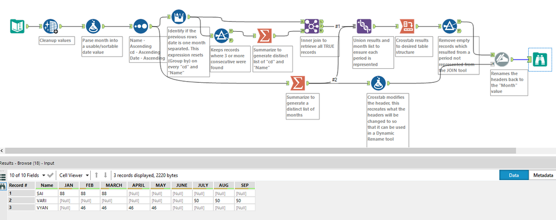The width and height of the screenshot is (556, 220).
Task: Click the MARCH column header
Action: 114,186
